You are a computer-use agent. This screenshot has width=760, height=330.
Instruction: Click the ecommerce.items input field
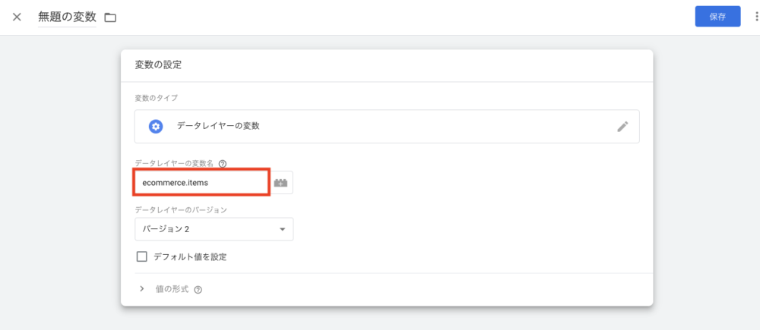[x=201, y=183]
